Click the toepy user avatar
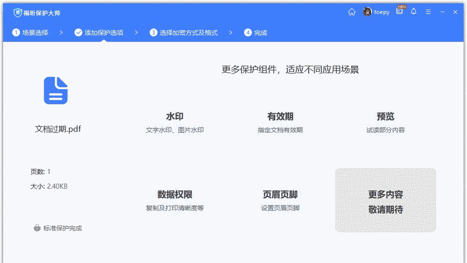This screenshot has width=467, height=263. [367, 12]
